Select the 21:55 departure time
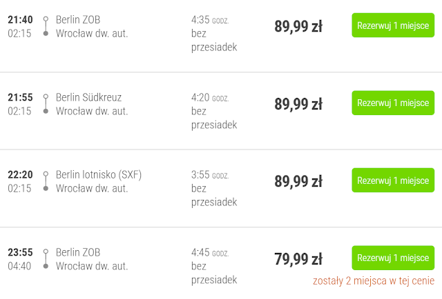 20,97
